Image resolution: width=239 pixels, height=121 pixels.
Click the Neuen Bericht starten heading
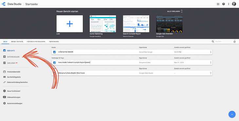(x=67, y=11)
